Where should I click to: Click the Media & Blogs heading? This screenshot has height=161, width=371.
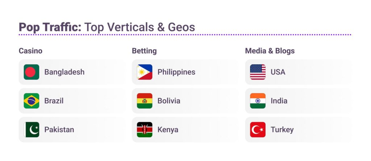tap(270, 51)
